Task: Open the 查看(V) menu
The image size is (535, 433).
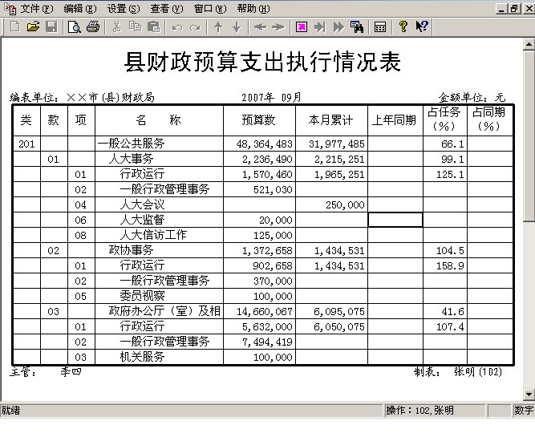Action: pos(167,9)
